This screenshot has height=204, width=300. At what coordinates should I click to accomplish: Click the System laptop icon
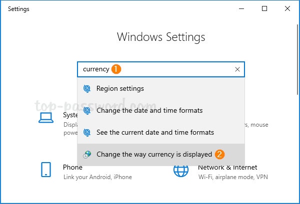coord(46,118)
